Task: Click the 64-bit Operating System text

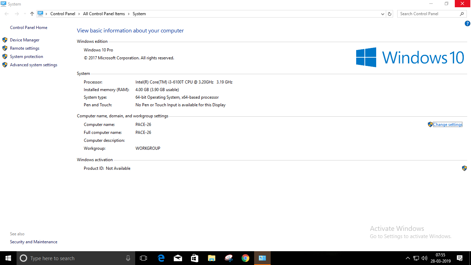Action: tap(177, 97)
